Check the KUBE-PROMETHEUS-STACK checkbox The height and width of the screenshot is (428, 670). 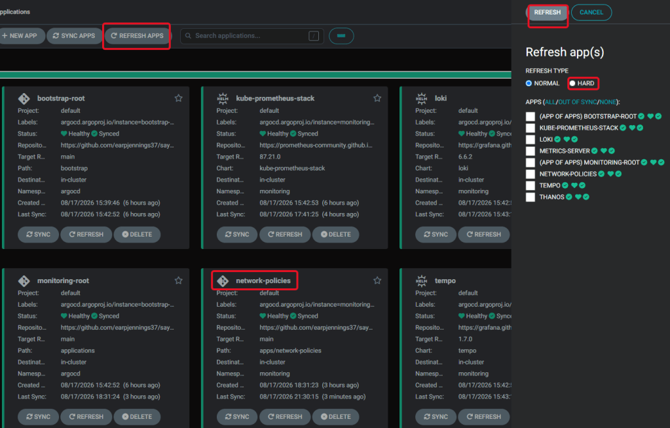point(530,128)
